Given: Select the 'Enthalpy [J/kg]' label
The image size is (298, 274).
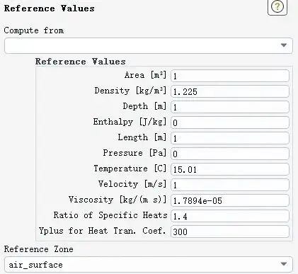Looking at the screenshot, I should coord(130,122).
